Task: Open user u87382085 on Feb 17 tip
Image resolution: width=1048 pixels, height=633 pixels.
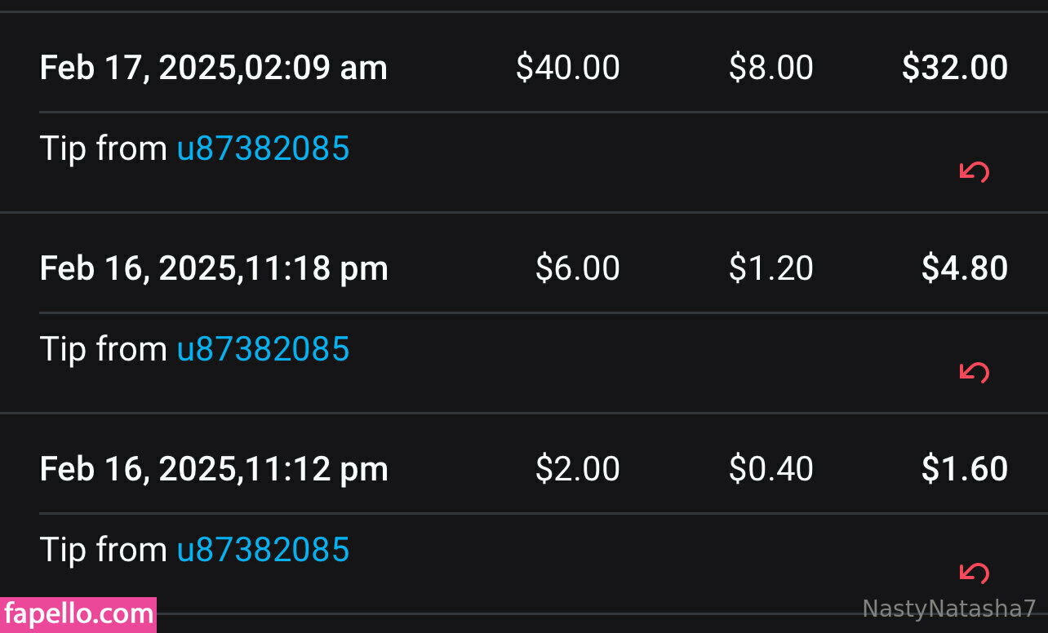Action: [263, 148]
